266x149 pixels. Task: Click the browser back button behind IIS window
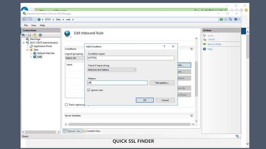tap(25, 9)
